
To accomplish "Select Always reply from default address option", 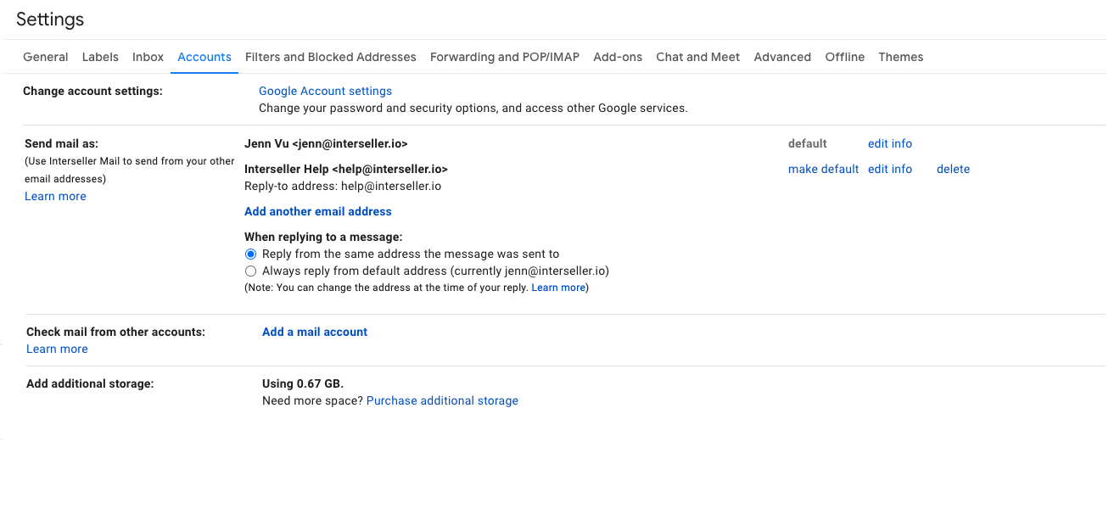I will [x=250, y=271].
